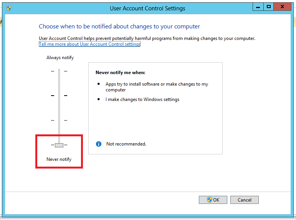This screenshot has height=220, width=296.
Task: Click the Not recommended text
Action: [126, 144]
